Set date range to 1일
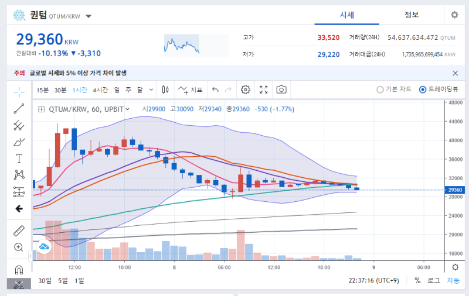Viewport: 469px width, 296px height. click(x=79, y=281)
